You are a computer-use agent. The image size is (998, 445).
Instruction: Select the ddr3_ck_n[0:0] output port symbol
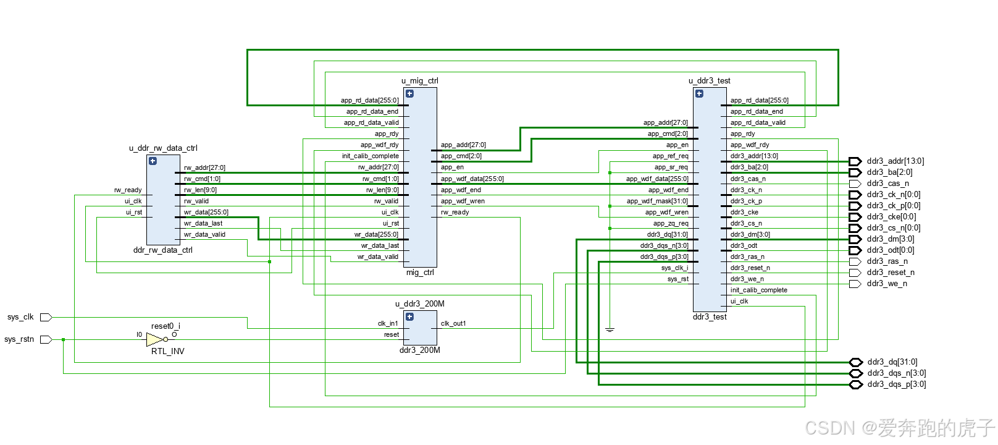[855, 195]
